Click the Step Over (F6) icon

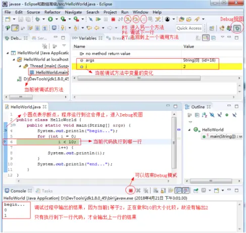tap(136, 20)
